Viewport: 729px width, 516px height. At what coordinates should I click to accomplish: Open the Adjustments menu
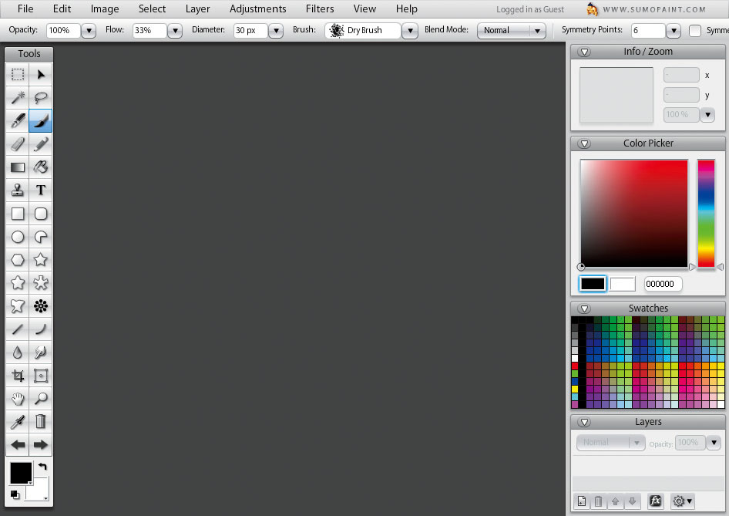click(x=257, y=9)
